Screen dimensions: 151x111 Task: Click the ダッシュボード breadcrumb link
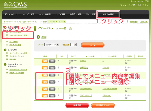tap(9, 22)
